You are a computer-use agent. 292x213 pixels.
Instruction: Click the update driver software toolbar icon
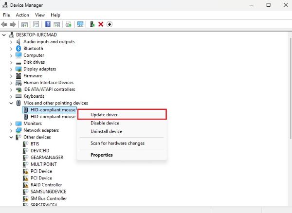(69, 24)
